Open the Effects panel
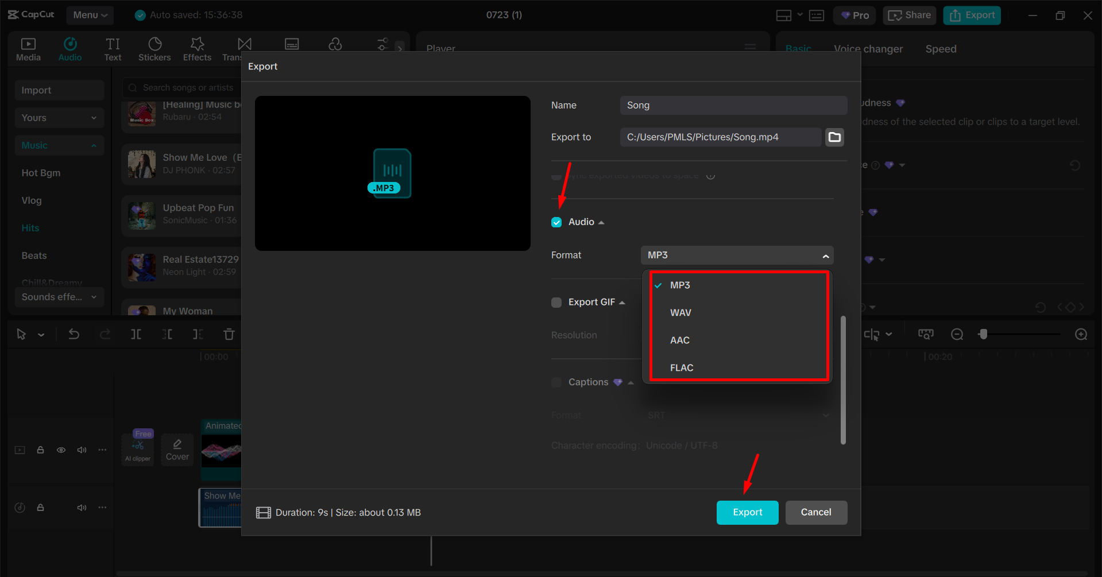The width and height of the screenshot is (1102, 577). click(x=196, y=48)
